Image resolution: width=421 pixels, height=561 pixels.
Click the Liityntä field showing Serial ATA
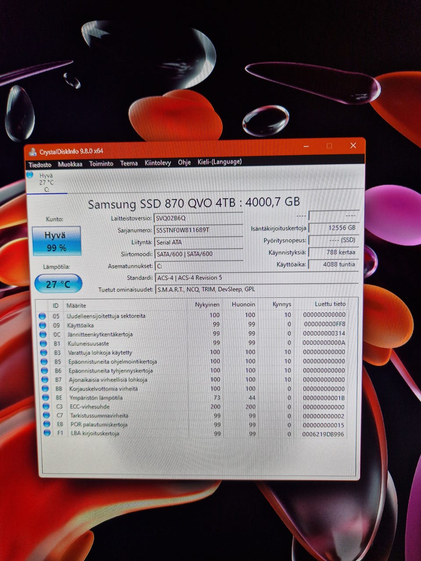pyautogui.click(x=199, y=242)
